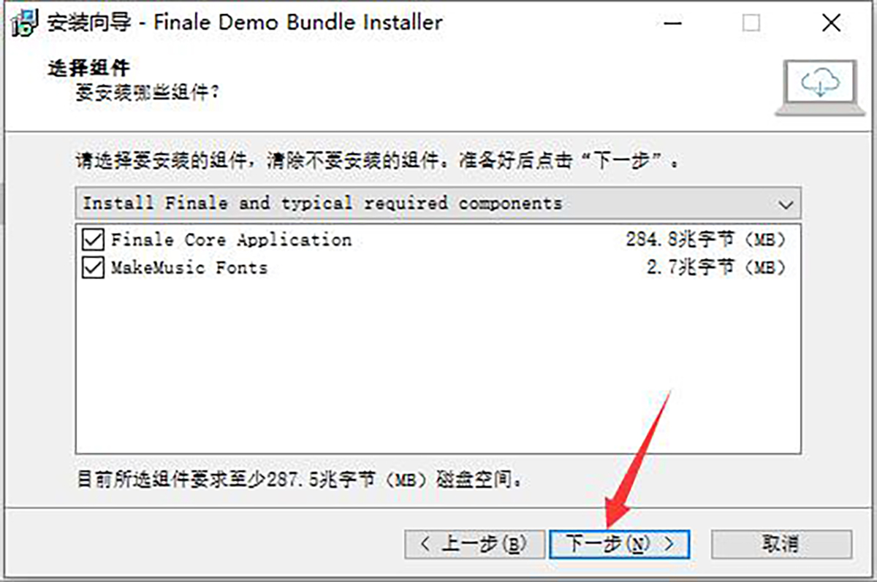Viewport: 877px width, 582px height.
Task: Click the 安装向导 window title text
Action: tap(88, 23)
